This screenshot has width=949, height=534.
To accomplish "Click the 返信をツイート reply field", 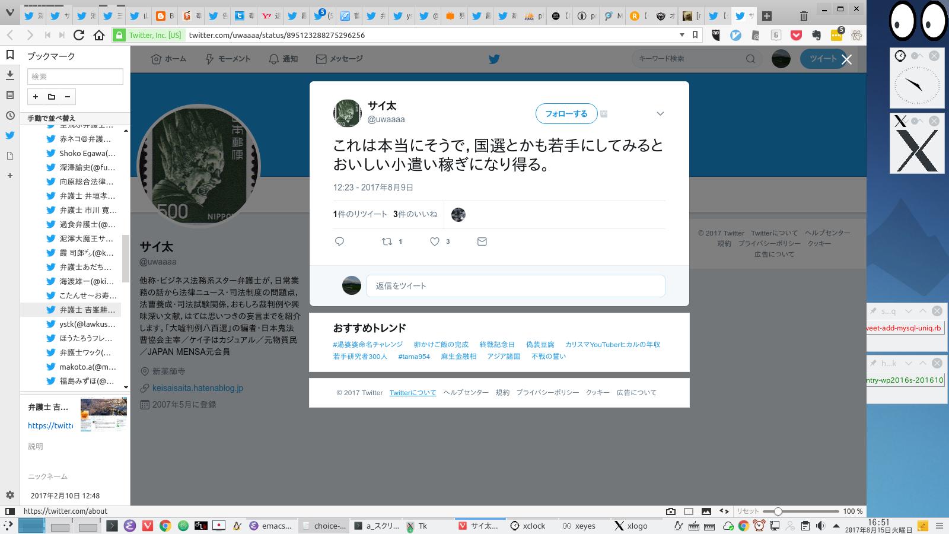I will [x=515, y=286].
